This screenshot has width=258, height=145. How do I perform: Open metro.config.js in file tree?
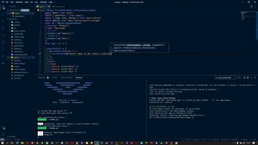(20, 69)
